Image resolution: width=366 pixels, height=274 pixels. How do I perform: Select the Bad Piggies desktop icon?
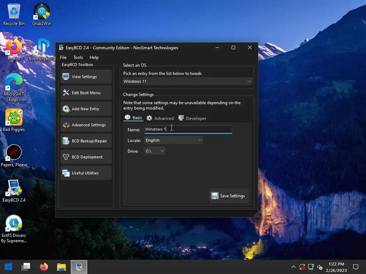[x=14, y=121]
